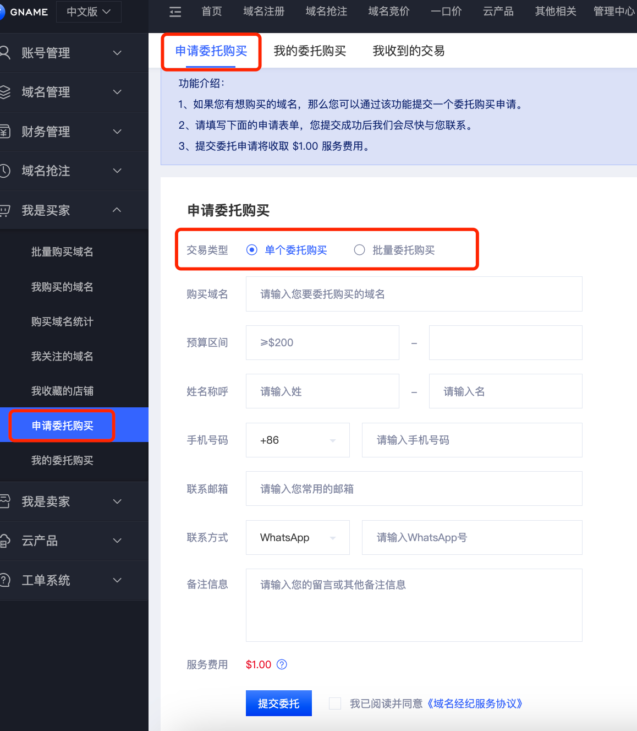Viewport: 637px width, 731px height.
Task: Click the sidebar collapse hamburger icon
Action: point(175,12)
